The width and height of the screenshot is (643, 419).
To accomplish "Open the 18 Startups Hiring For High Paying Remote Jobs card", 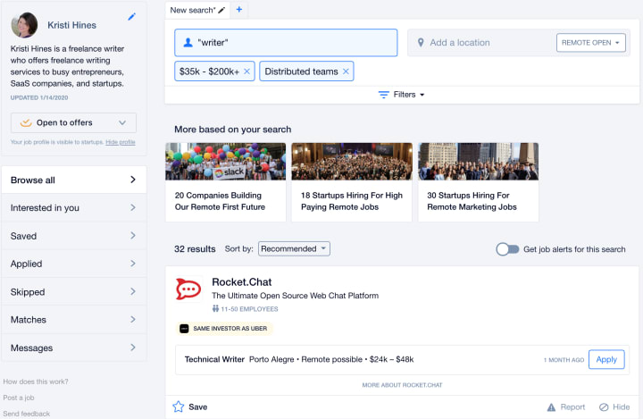I will [x=352, y=182].
